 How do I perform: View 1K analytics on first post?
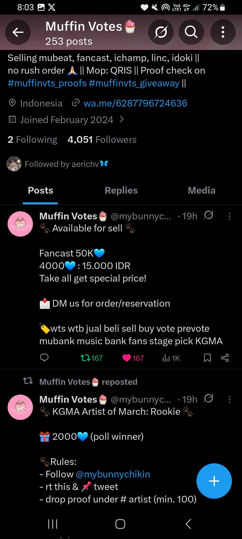pyautogui.click(x=171, y=358)
